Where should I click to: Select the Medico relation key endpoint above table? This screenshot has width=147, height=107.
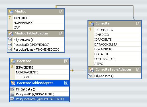(56, 7)
